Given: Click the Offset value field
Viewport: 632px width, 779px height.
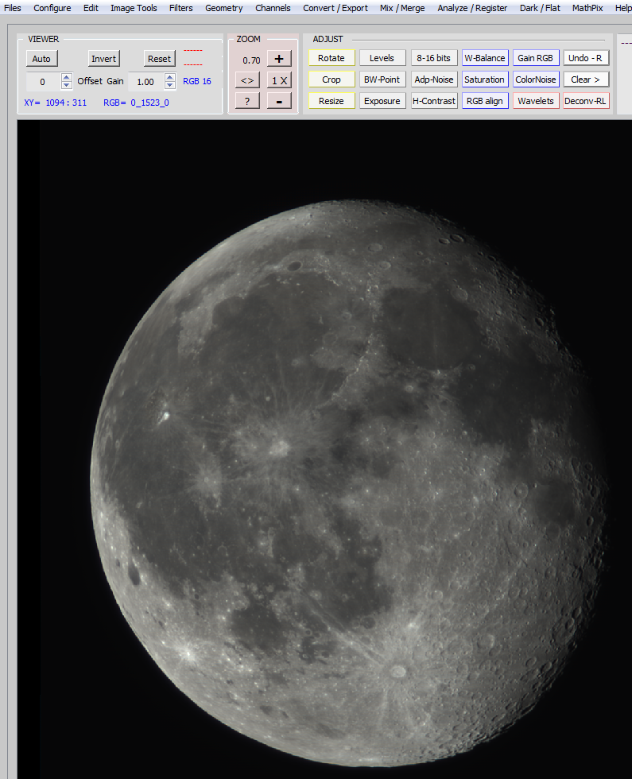Looking at the screenshot, I should click(x=43, y=81).
